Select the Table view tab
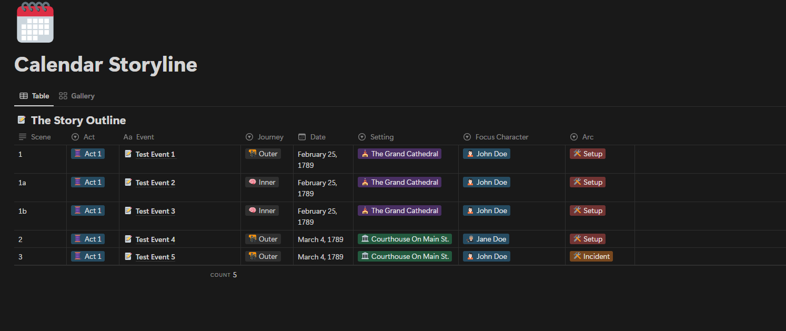Viewport: 786px width, 331px height. pos(35,96)
